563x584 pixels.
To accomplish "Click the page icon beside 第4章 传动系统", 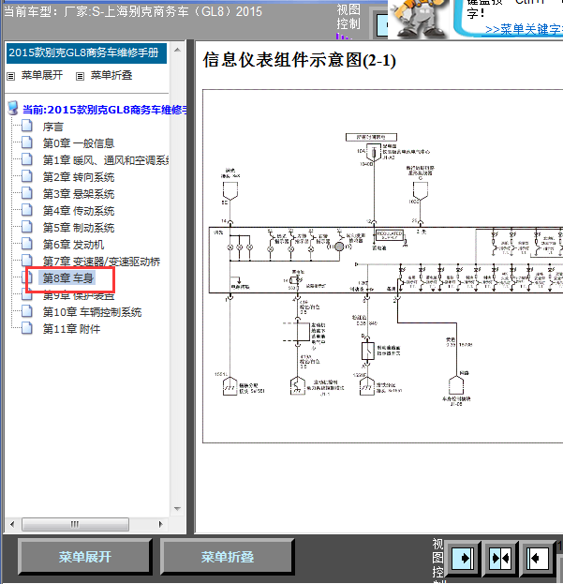I will coord(27,210).
